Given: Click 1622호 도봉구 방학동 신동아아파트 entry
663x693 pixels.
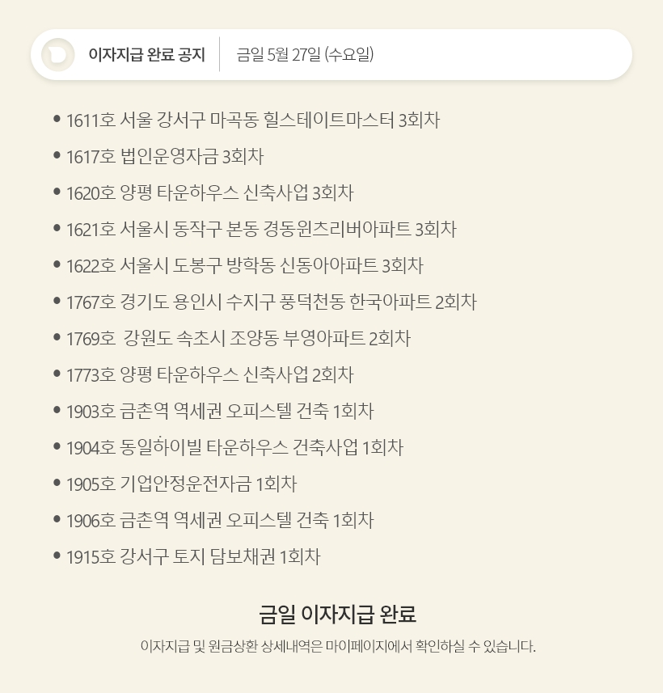Looking at the screenshot, I should tap(244, 266).
